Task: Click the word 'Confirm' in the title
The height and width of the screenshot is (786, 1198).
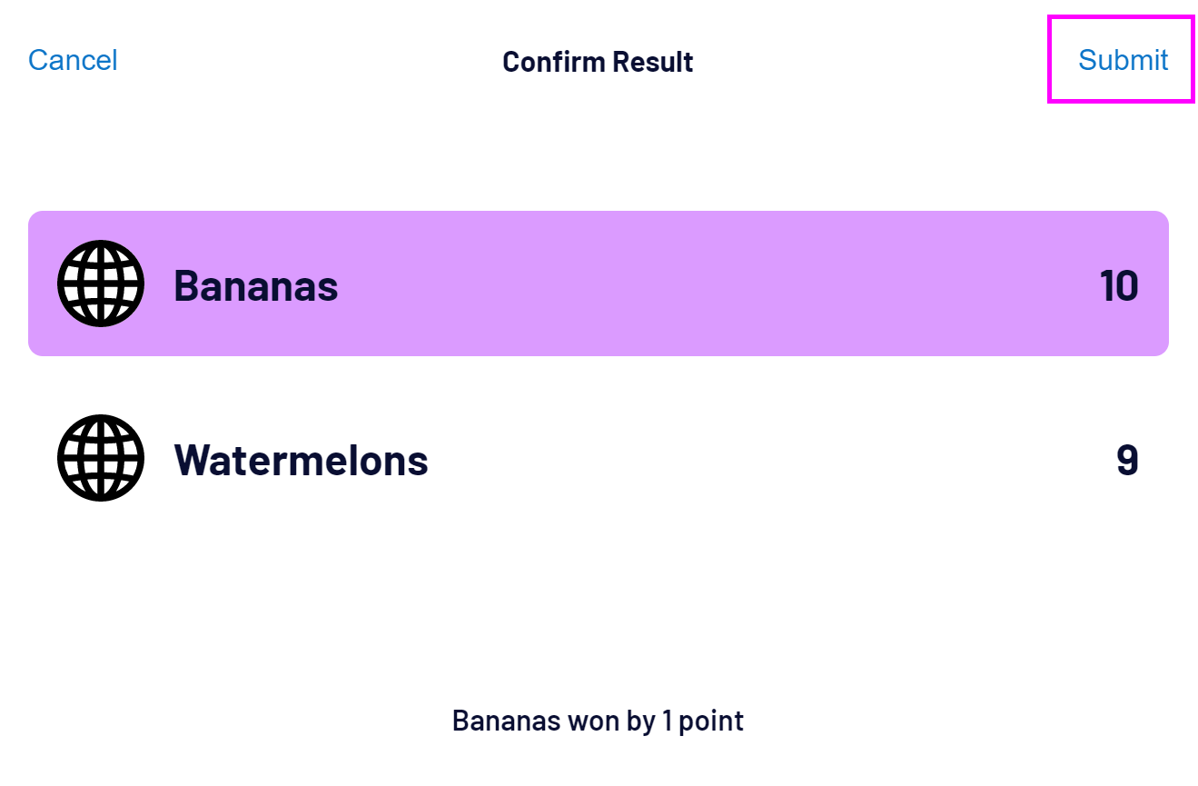Action: click(553, 62)
